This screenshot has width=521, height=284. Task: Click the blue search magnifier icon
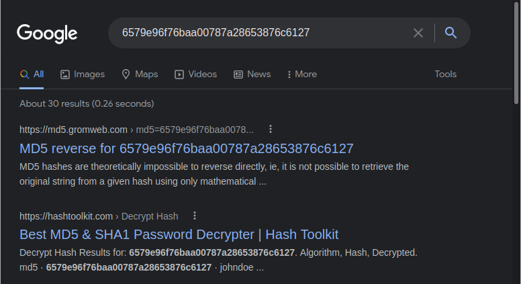pyautogui.click(x=451, y=33)
